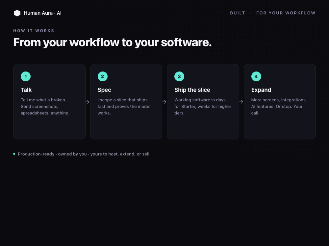Image resolution: width=329 pixels, height=246 pixels.
Task: Select the Ship the slice card title
Action: click(192, 90)
